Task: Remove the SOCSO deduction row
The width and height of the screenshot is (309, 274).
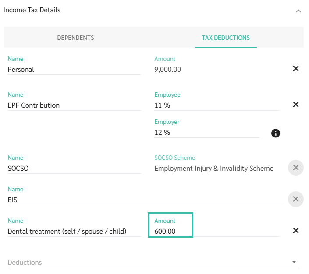Action: coord(295,168)
